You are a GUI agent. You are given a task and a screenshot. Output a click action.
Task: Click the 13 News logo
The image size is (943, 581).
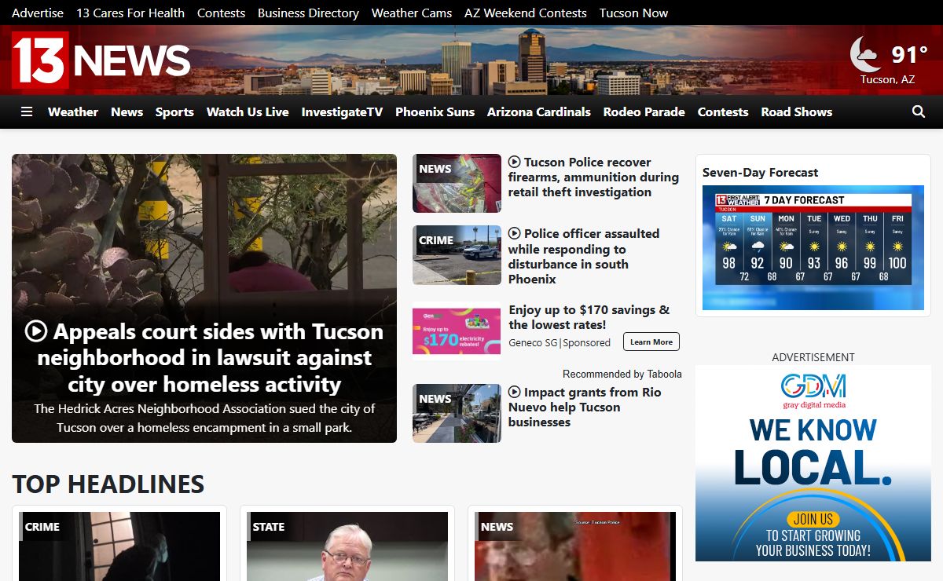click(101, 60)
